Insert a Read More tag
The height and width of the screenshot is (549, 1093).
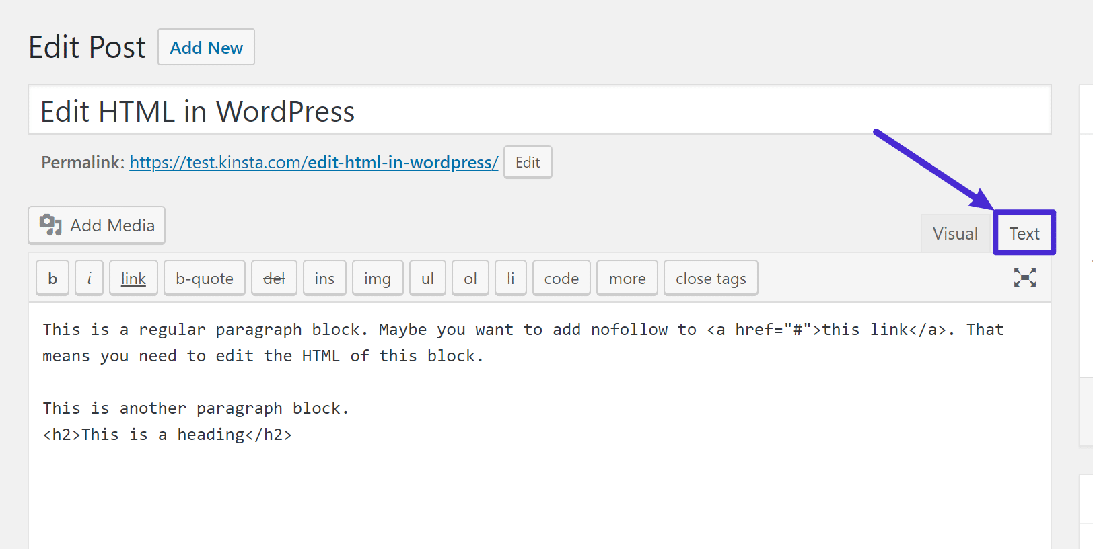pos(627,277)
